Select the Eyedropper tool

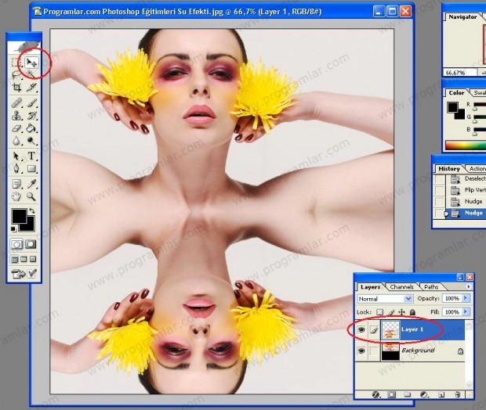pos(31,184)
